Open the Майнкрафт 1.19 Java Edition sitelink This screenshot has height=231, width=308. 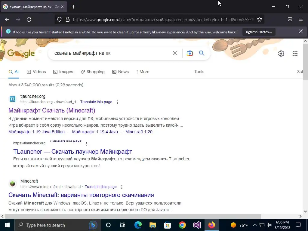[38, 132]
